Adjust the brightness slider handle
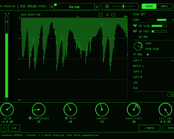Viewport: 174px width, 139px height. [123, 6]
